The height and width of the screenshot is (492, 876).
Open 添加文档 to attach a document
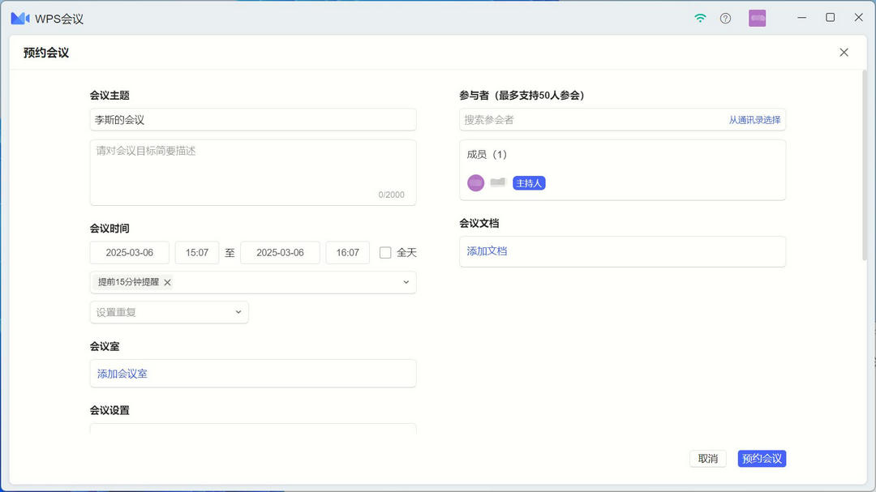pyautogui.click(x=486, y=251)
